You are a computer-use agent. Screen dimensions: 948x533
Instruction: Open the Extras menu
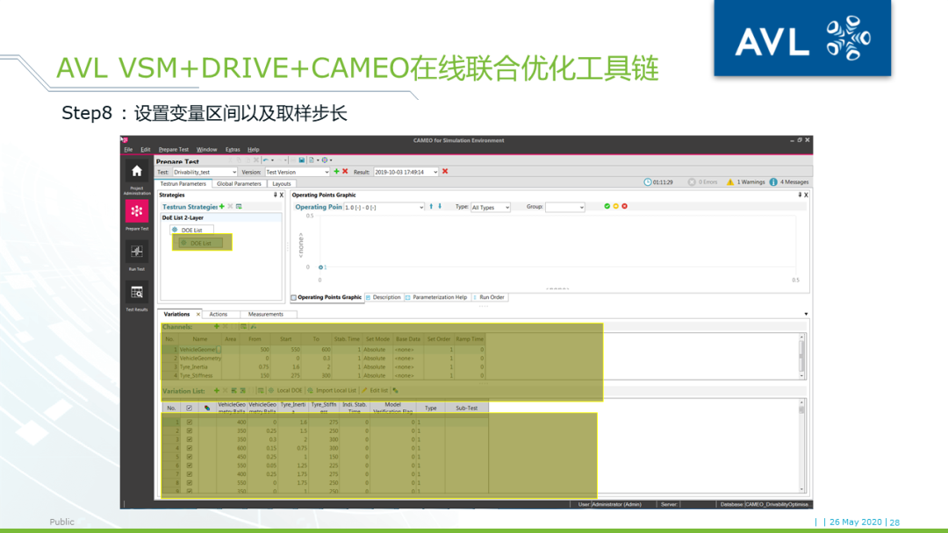pos(231,149)
